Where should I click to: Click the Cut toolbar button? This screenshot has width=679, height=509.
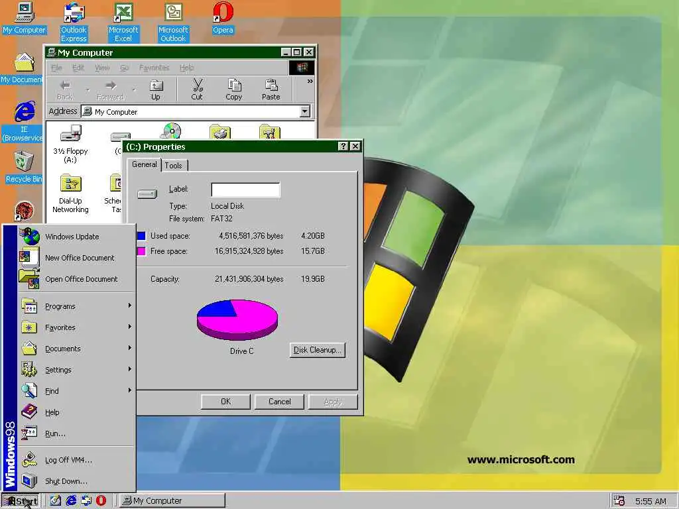(x=197, y=90)
